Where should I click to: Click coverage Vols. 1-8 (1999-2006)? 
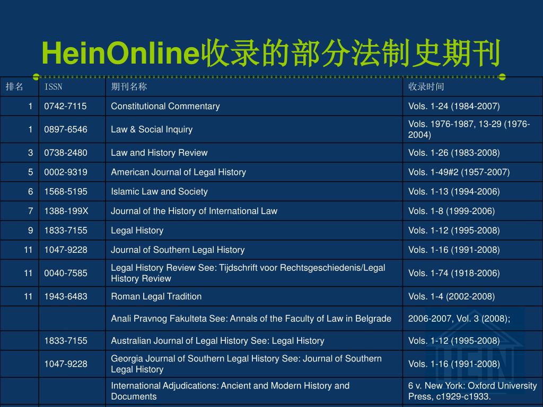coord(451,211)
